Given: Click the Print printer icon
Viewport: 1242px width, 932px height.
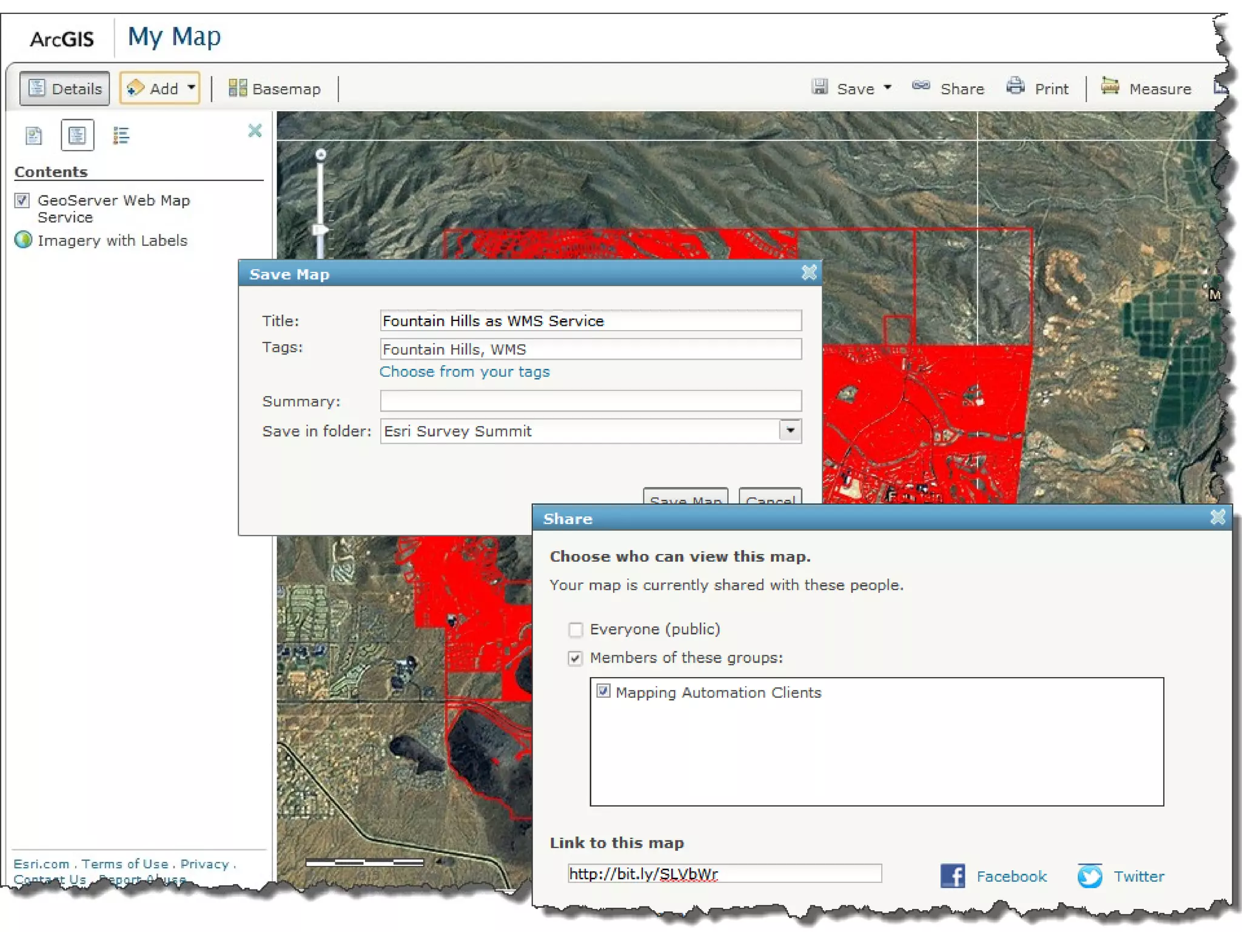Looking at the screenshot, I should pos(1015,87).
